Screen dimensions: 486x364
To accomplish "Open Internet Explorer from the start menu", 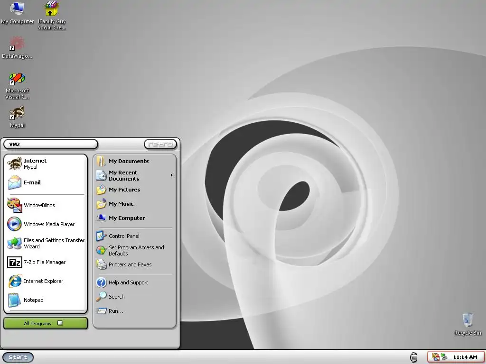I will pyautogui.click(x=45, y=281).
